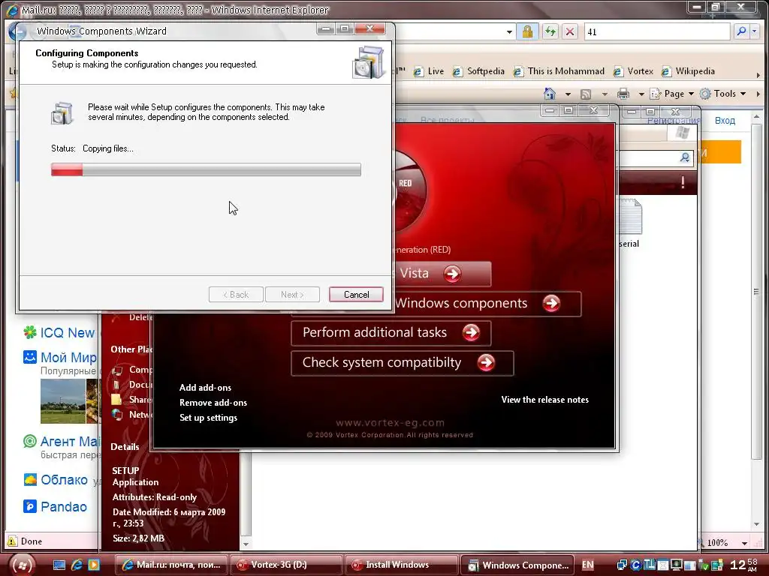
Task: Click the Add add-ons link
Action: pos(205,388)
